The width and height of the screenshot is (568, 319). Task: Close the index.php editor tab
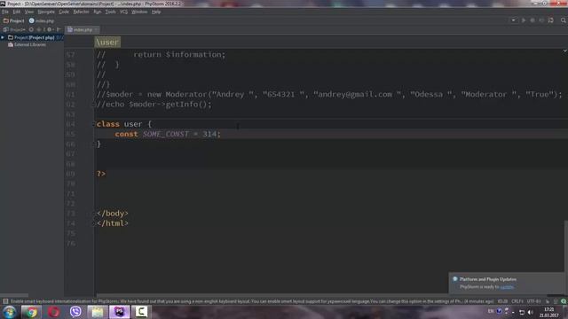pyautogui.click(x=96, y=30)
